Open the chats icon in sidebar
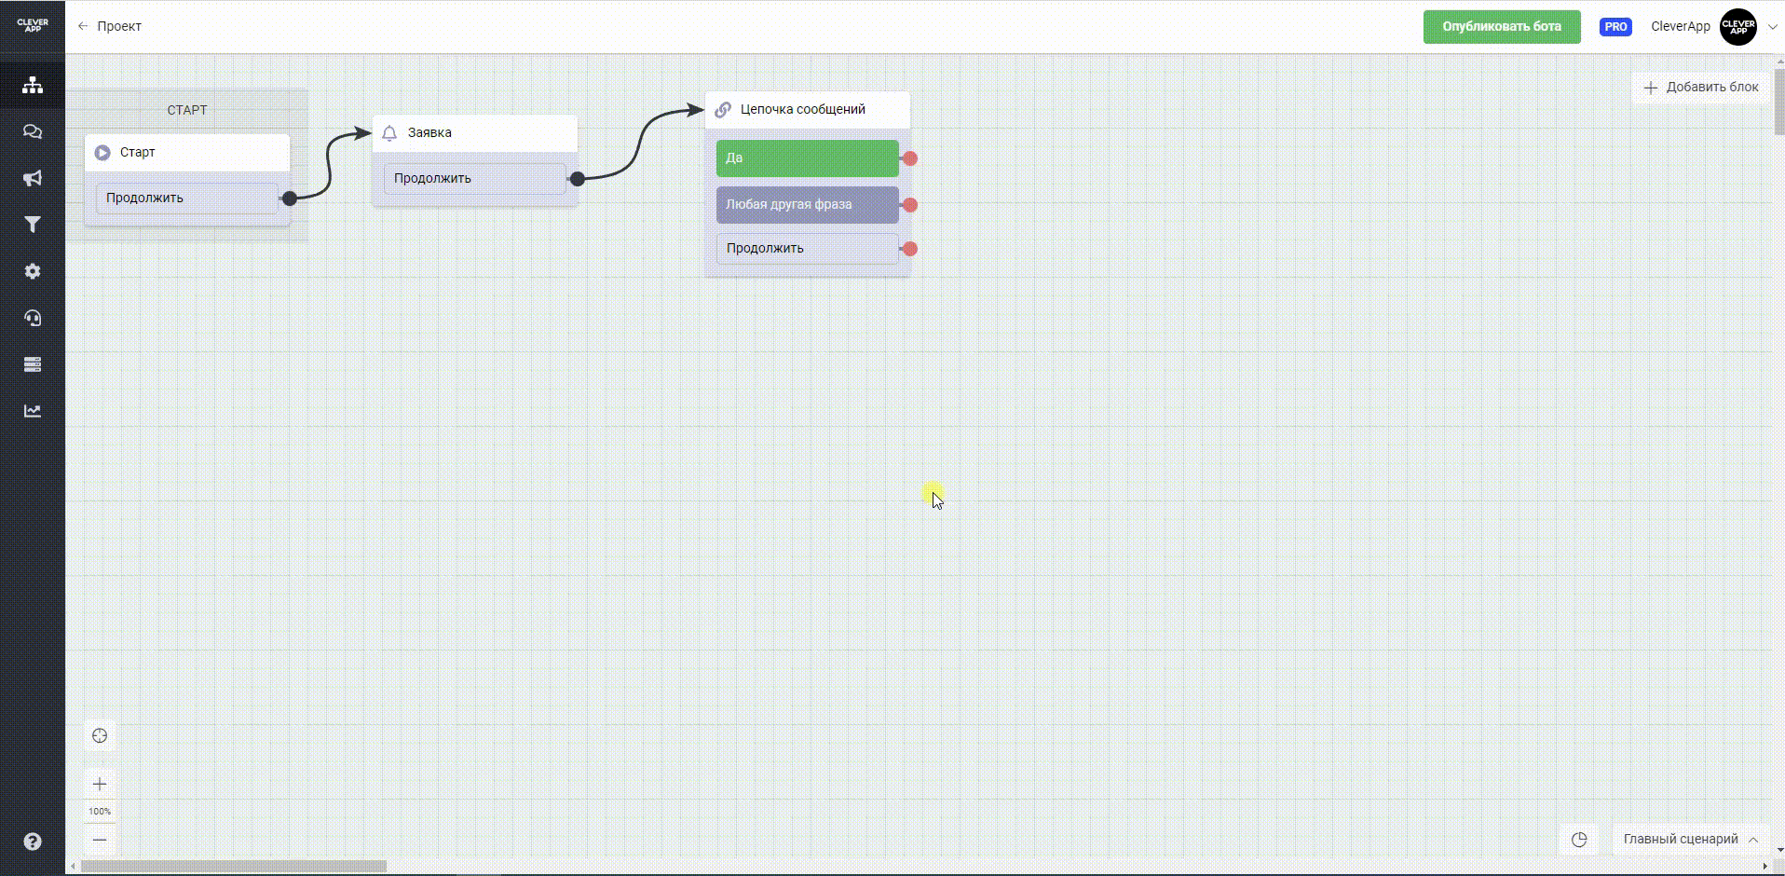 33,131
